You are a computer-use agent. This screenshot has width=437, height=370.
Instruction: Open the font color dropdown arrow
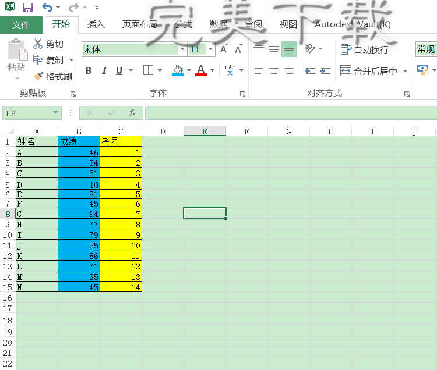(212, 70)
